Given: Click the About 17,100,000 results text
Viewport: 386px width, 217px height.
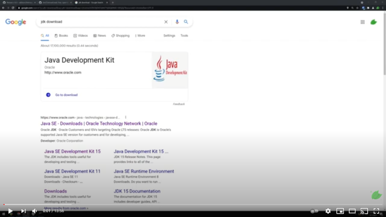Looking at the screenshot, I should pos(69,46).
